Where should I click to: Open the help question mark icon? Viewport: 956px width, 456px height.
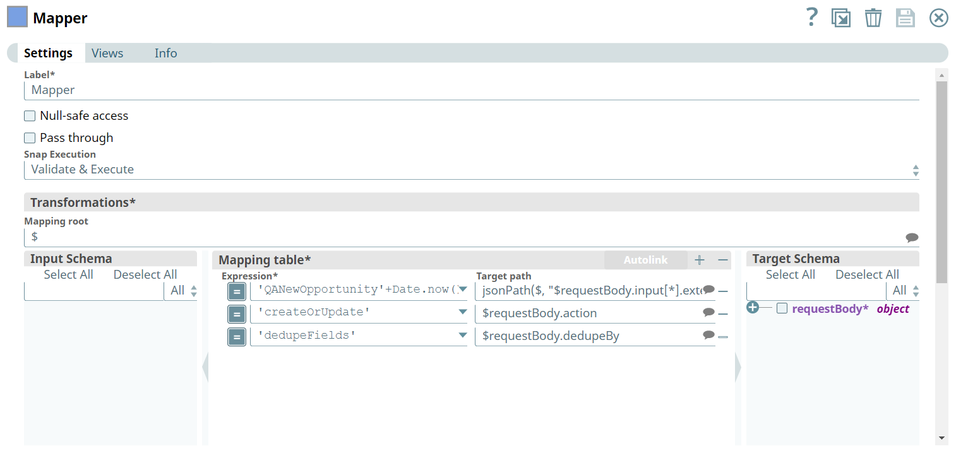812,17
